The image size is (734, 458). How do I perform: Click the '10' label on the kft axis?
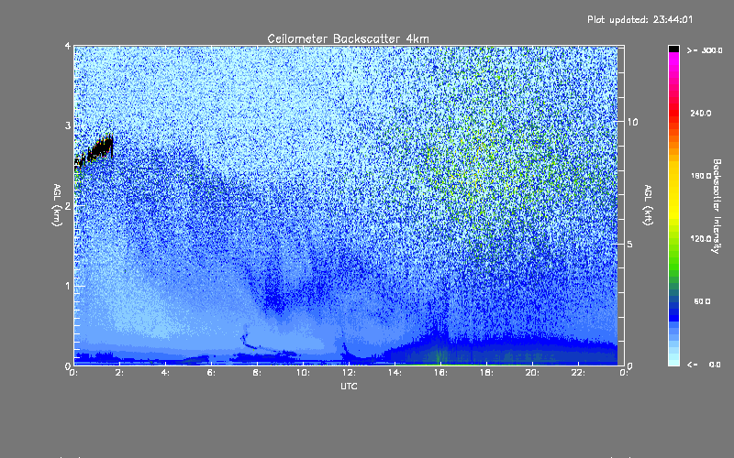pos(632,122)
